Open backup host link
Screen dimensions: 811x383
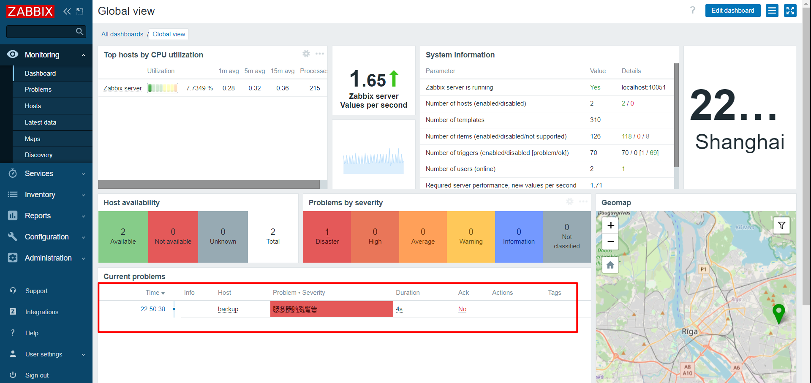[x=228, y=309]
